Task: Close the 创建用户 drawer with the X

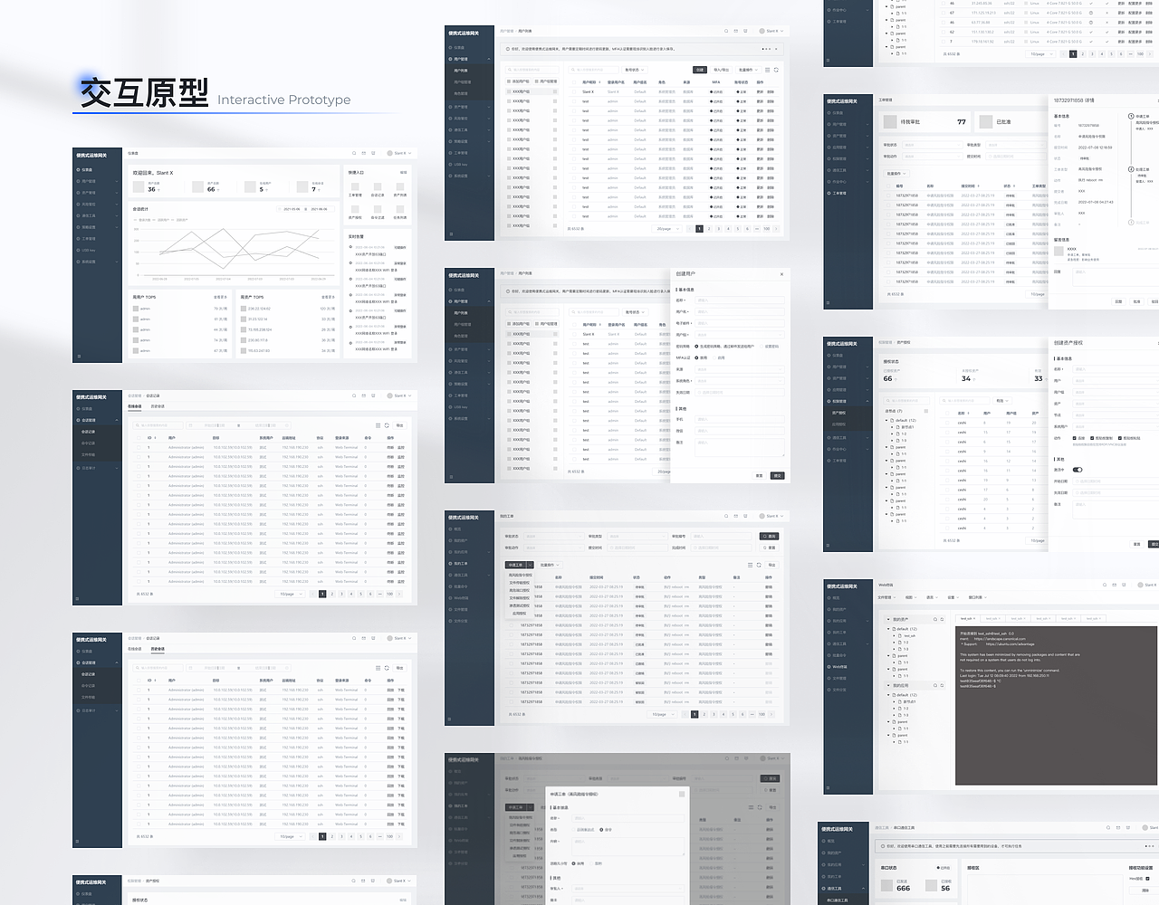Action: pos(781,274)
